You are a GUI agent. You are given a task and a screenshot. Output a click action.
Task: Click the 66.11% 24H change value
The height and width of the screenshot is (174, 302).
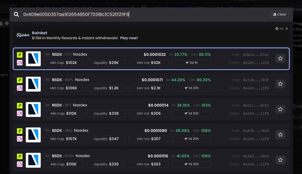click(x=205, y=54)
